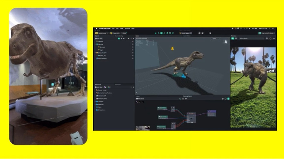Image resolution: width=284 pixels, height=159 pixels.
Task: Collapse the Dino_ANI_OPT tree item
Action: pyautogui.click(x=95, y=53)
